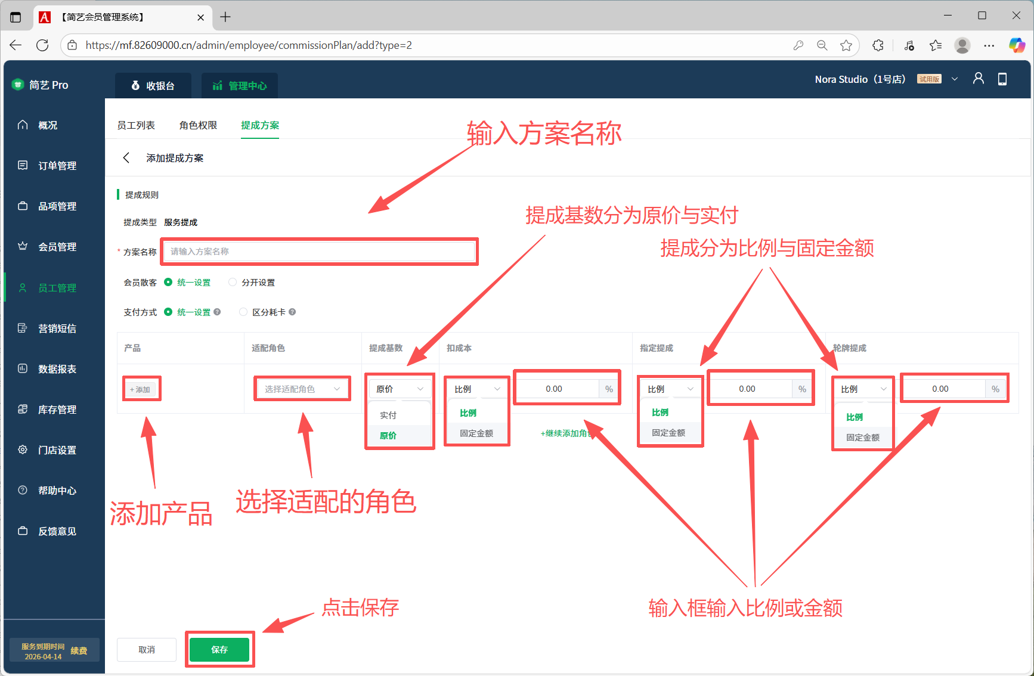The width and height of the screenshot is (1034, 676).
Task: Click the help icon next to 区分耗卡
Action: (x=292, y=312)
